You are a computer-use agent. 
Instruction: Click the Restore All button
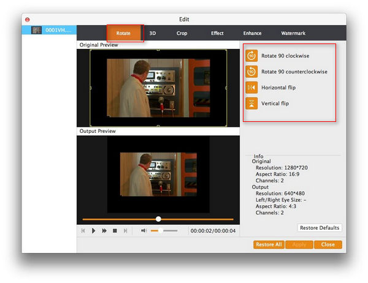(x=269, y=244)
